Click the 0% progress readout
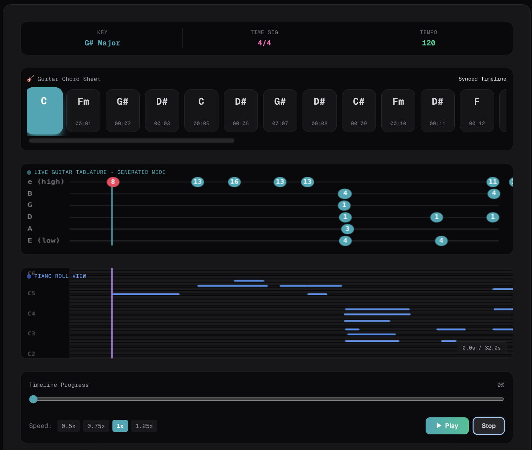The image size is (532, 450). [x=501, y=385]
